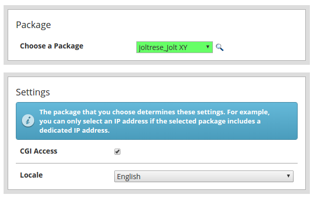
Task: Click the arrow on the Locale selector
Action: 288,176
